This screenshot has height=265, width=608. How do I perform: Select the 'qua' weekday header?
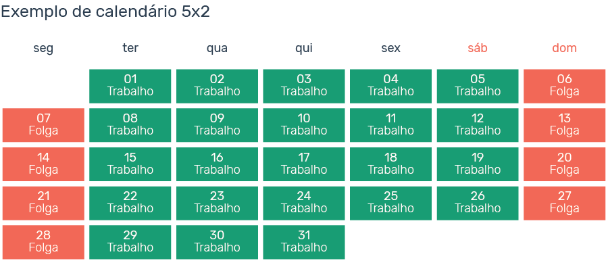click(x=217, y=49)
